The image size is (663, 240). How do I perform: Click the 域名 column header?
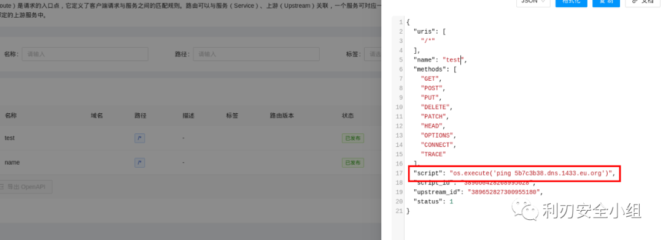tap(97, 115)
